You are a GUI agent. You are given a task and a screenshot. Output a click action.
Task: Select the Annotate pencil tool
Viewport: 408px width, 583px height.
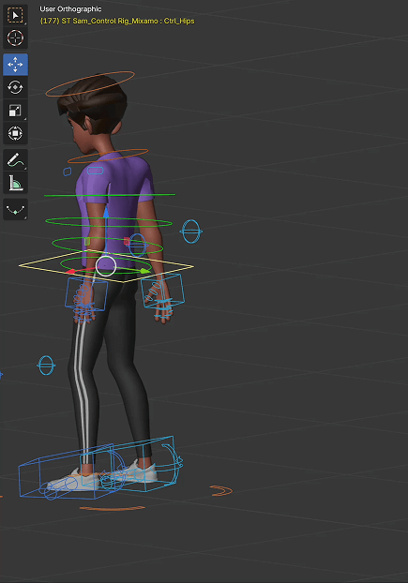tap(15, 160)
